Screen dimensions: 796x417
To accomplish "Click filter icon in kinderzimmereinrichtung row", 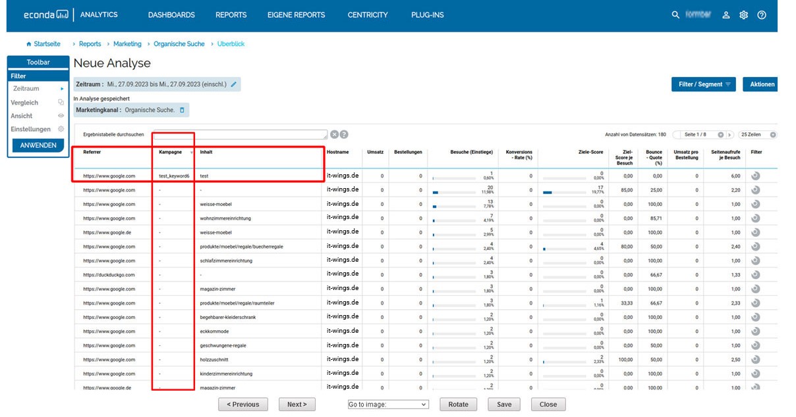I will point(755,374).
